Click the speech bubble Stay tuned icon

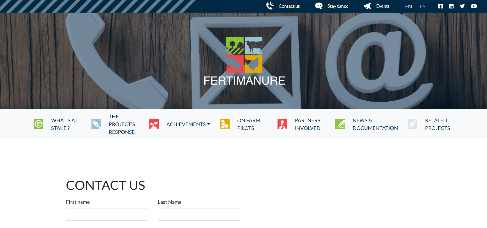point(319,6)
